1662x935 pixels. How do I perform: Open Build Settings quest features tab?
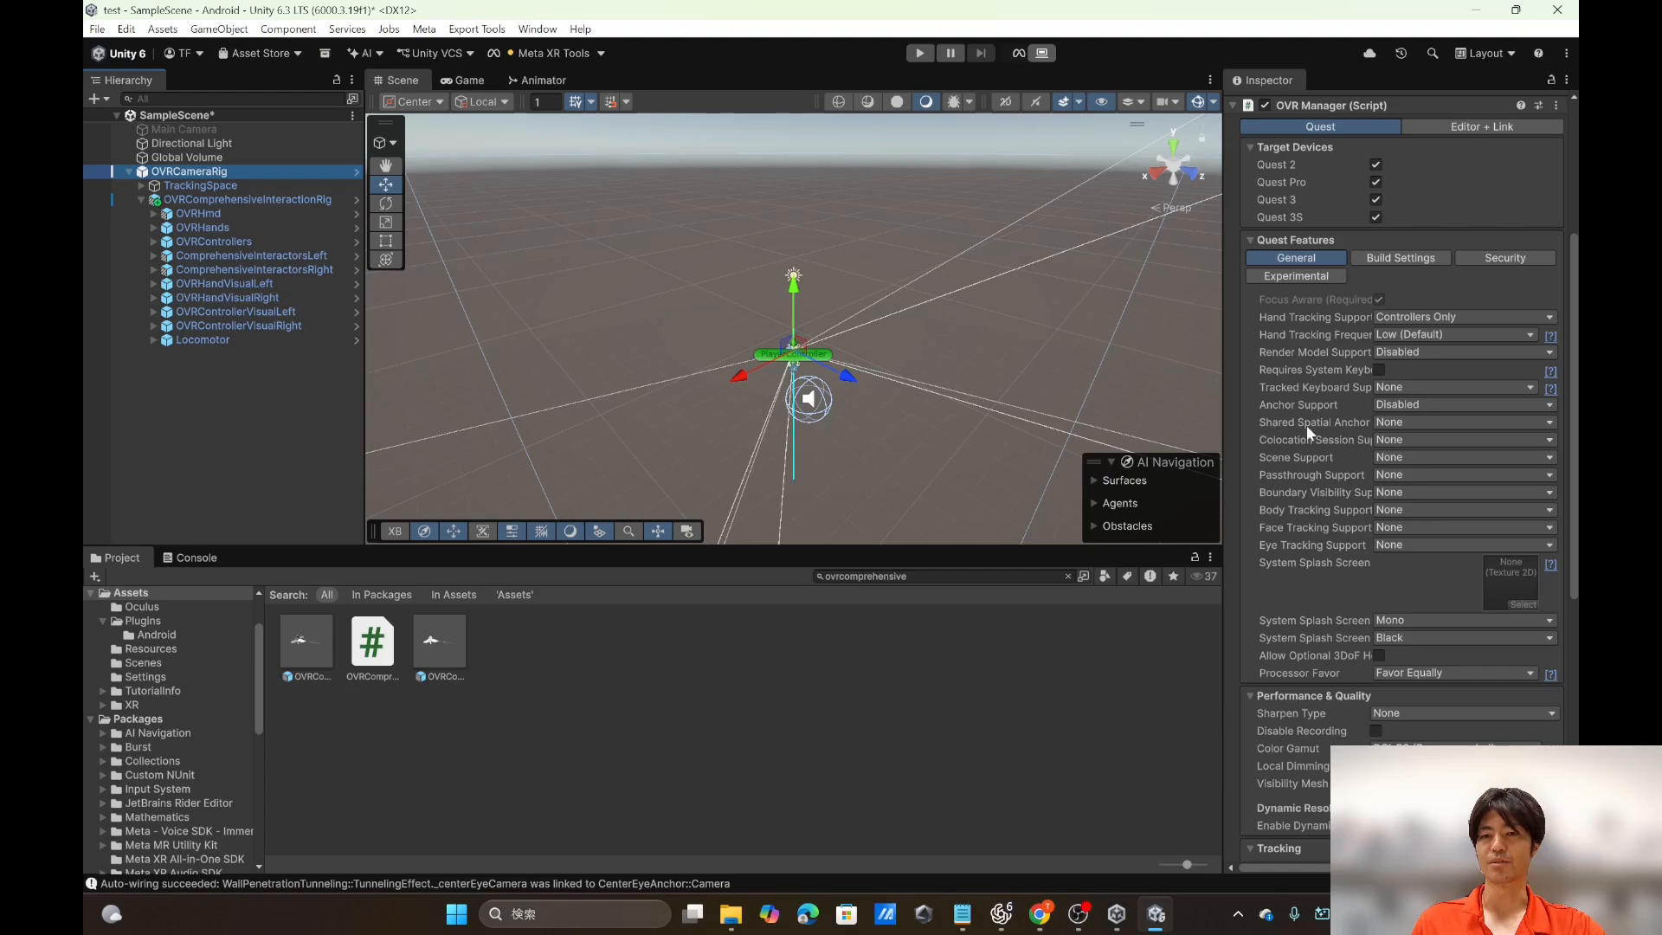pos(1401,258)
